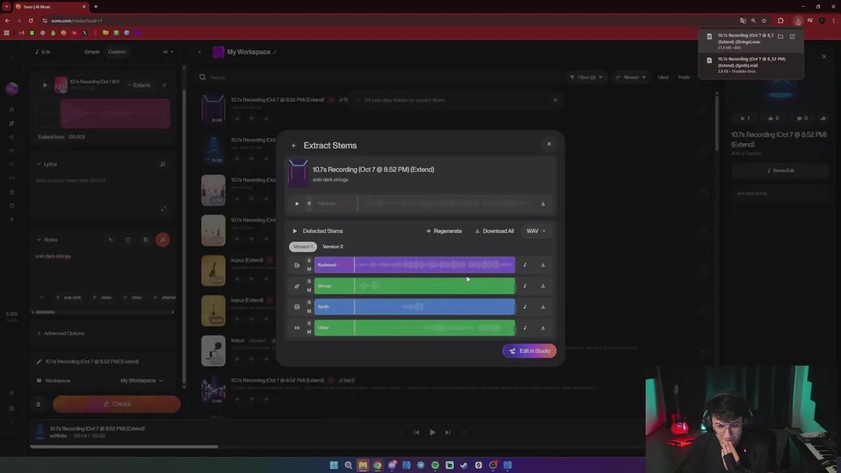
Task: Click Download All stems
Action: coord(495,231)
